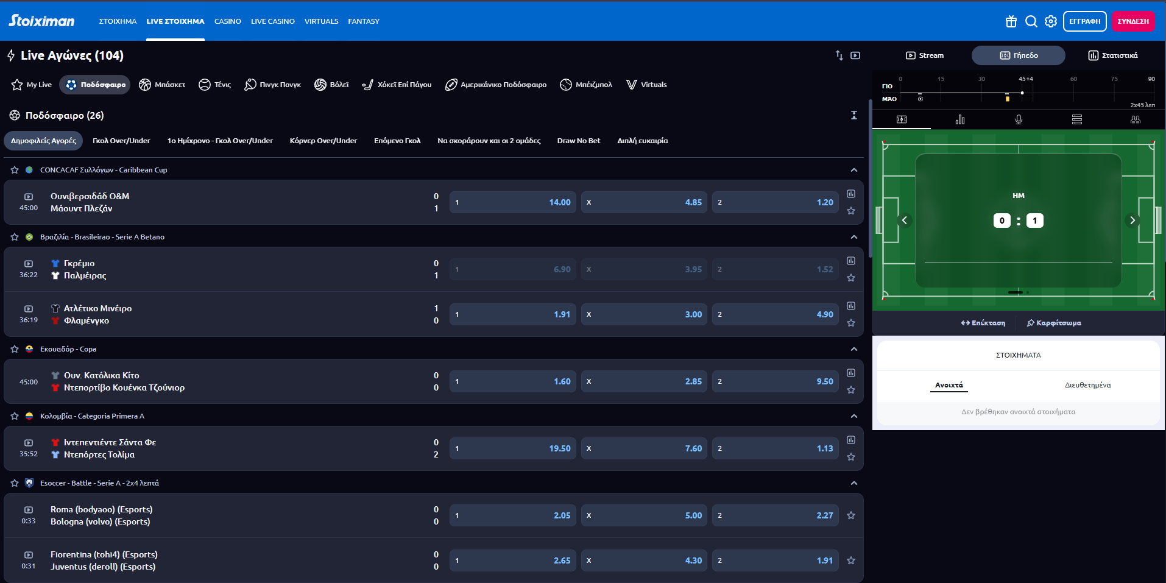Screen dimensions: 1166x583
Task: Favorite the Roma vs Bologna match
Action: click(851, 515)
